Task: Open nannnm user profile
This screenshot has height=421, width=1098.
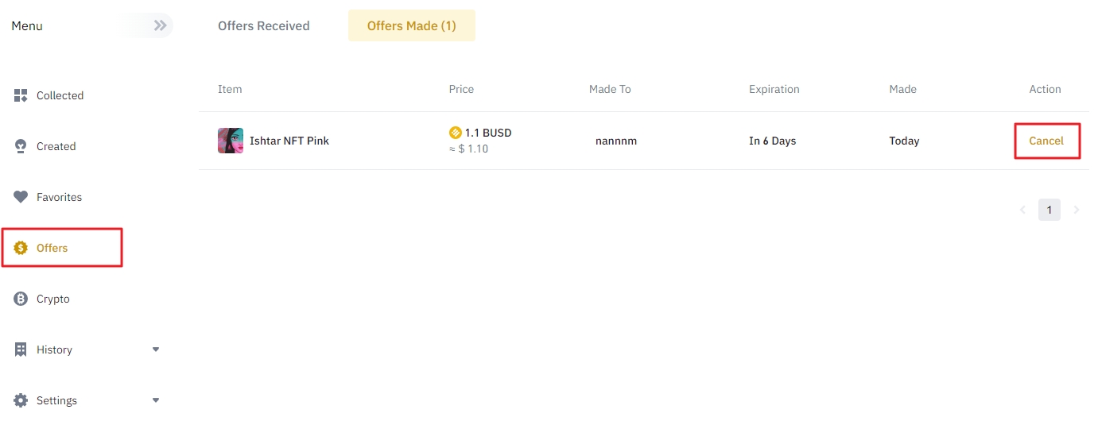Action: click(x=616, y=141)
